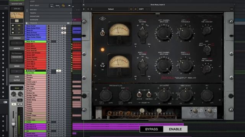Close the Fairchild plugin window
The height and width of the screenshot is (137, 245).
click(x=83, y=5)
